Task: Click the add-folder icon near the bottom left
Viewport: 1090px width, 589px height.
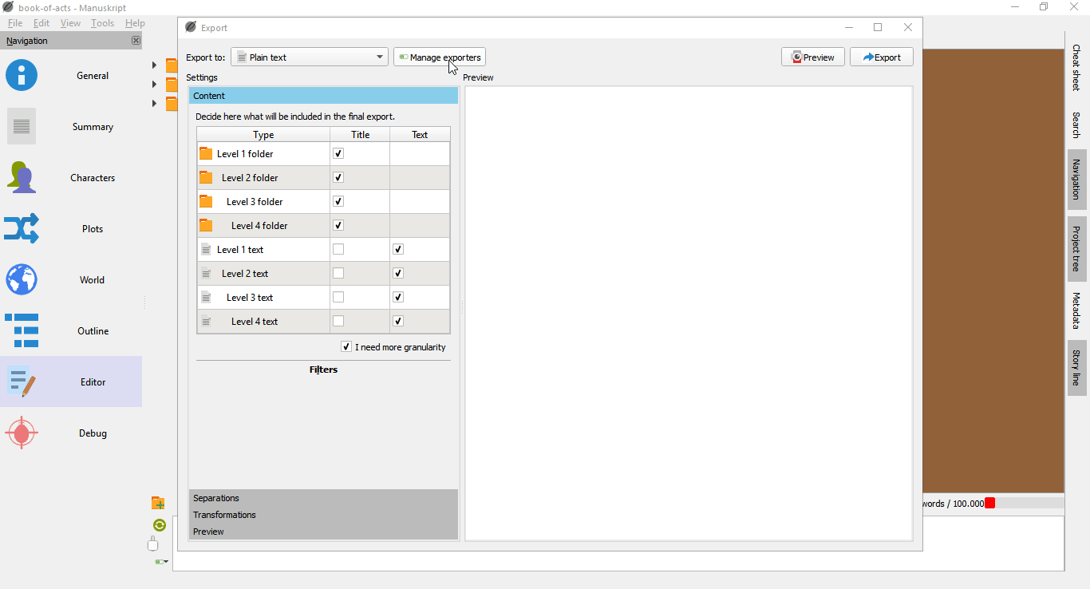Action: click(x=158, y=503)
